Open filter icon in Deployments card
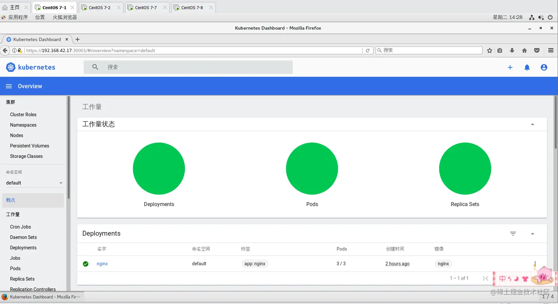558x304 pixels. tap(513, 234)
